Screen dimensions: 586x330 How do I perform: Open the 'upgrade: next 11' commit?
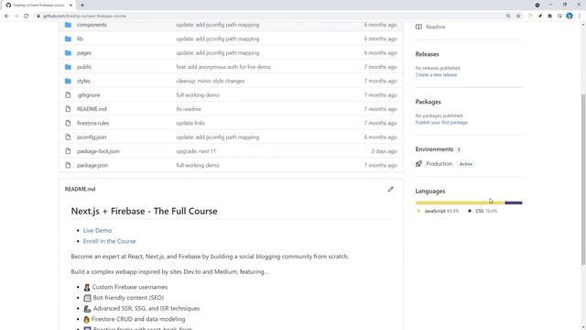[x=196, y=151]
